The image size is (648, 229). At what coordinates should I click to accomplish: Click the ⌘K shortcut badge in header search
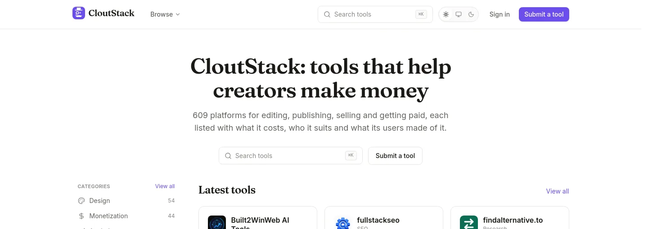421,14
